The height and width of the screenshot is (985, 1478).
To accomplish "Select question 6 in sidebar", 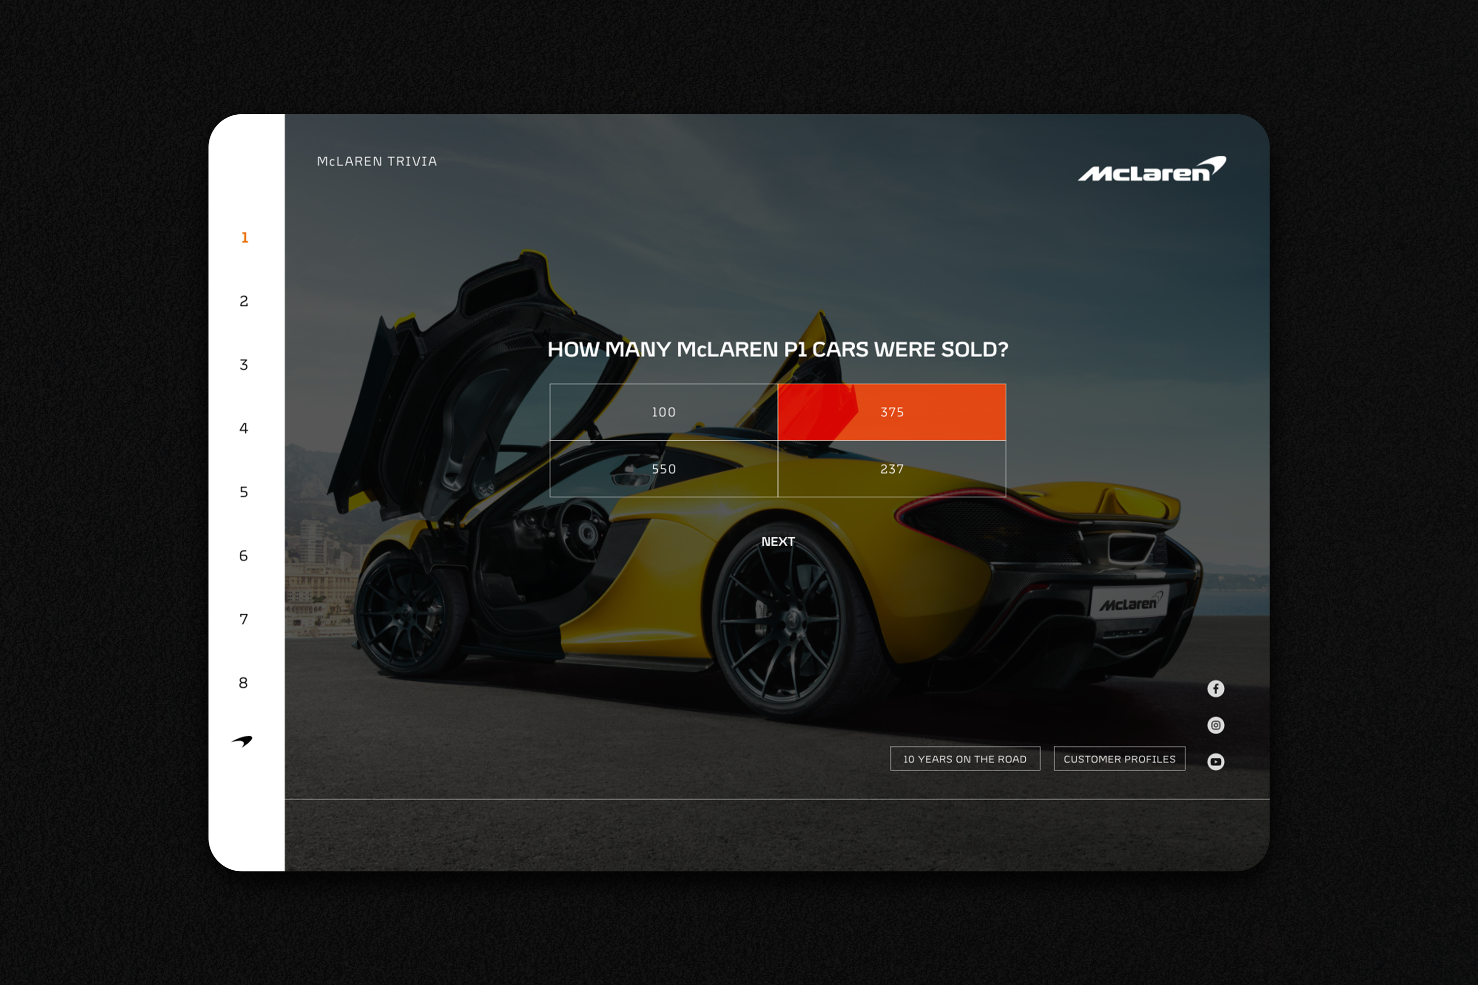I will pyautogui.click(x=244, y=556).
